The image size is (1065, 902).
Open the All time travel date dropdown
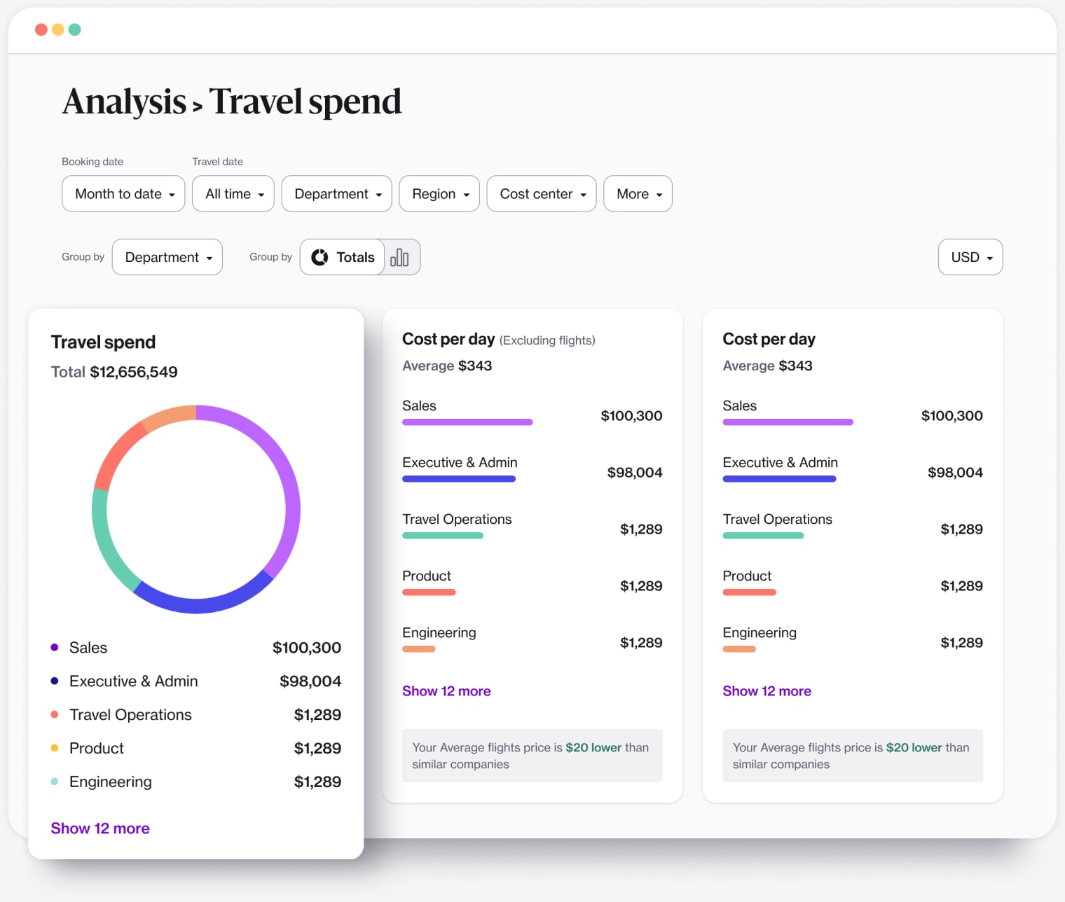point(233,193)
